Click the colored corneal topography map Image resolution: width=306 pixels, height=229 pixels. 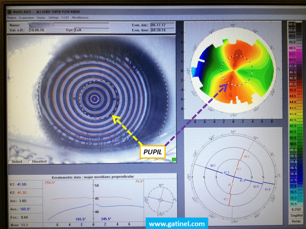pos(233,70)
